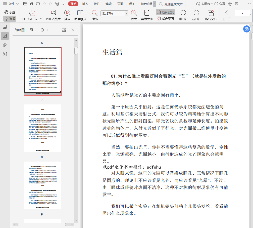Click the export-with-arrow icon in quick toolbar

[57, 4]
